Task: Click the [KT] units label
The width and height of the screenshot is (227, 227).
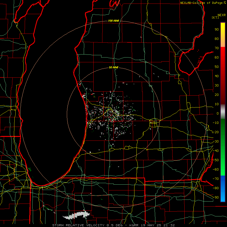Action: click(215, 17)
